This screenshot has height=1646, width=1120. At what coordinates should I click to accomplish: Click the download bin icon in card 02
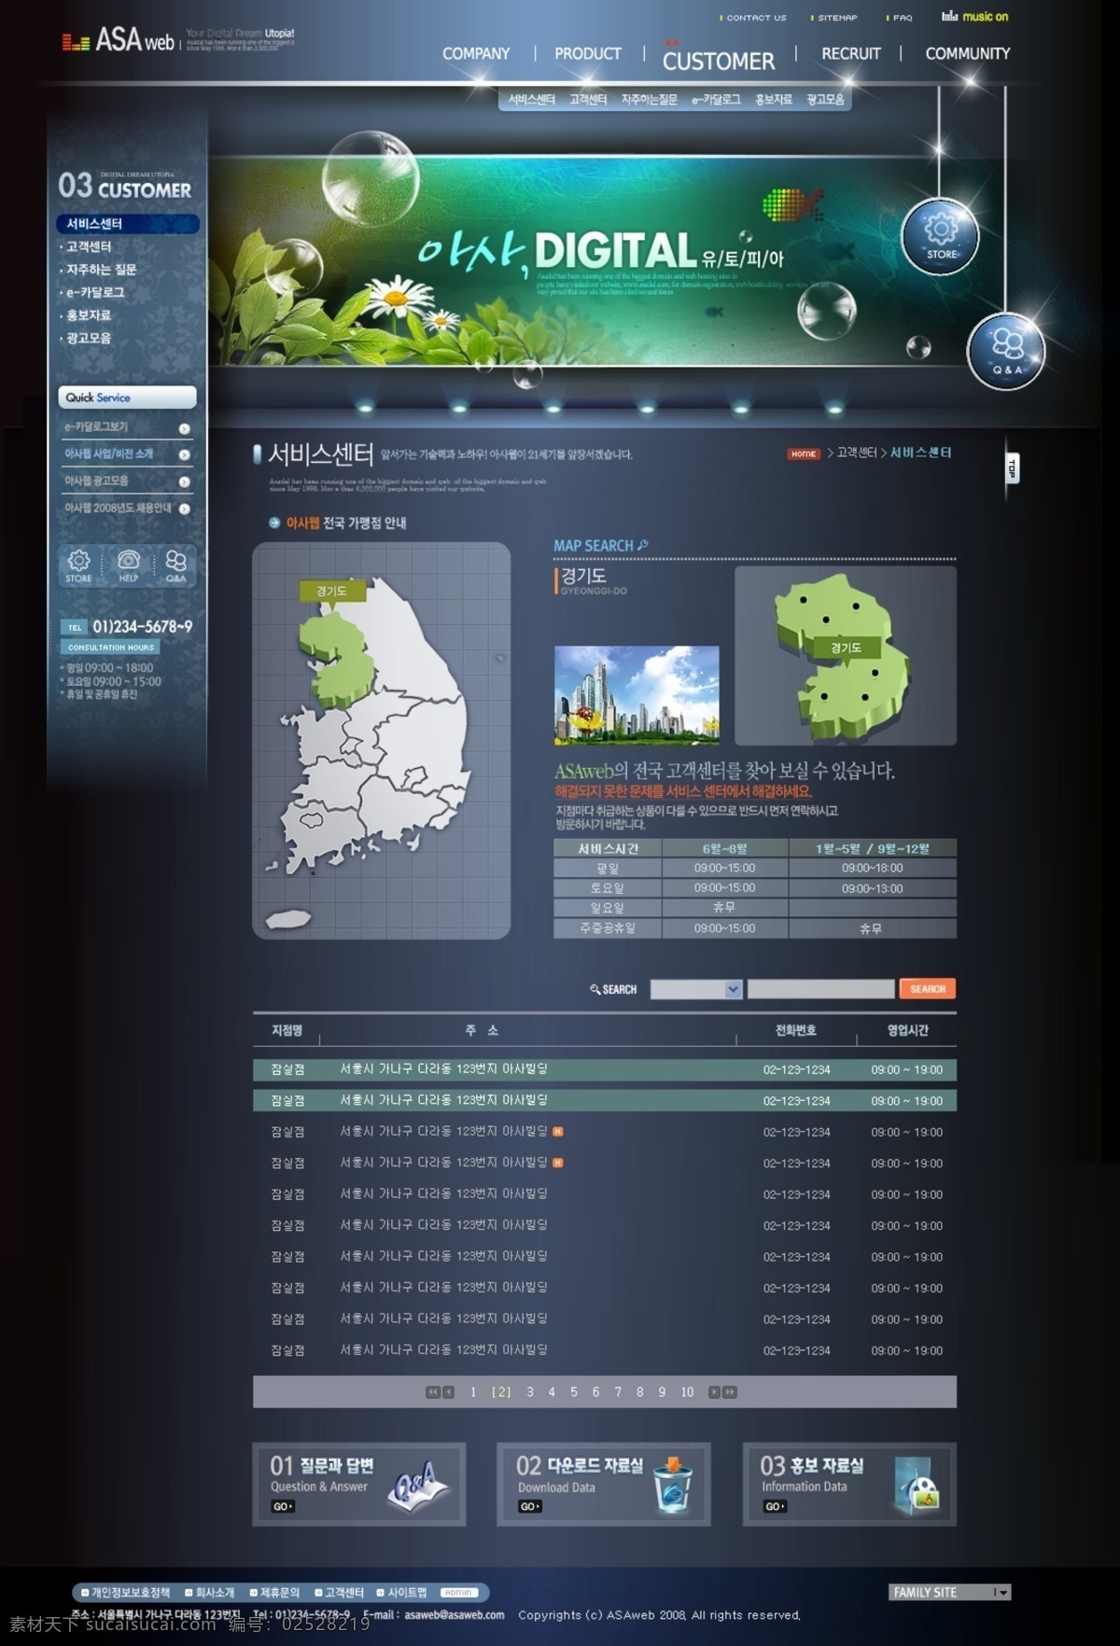coord(673,1485)
